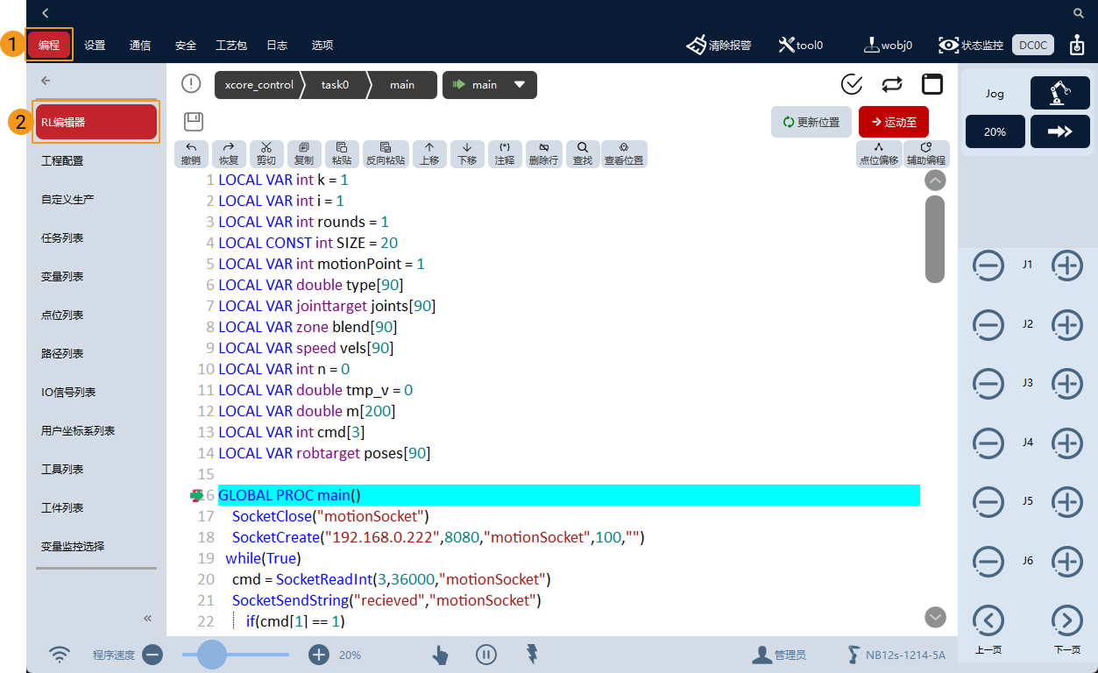This screenshot has width=1098, height=673.
Task: Open 点位列表 (Point list) in sidebar
Action: pyautogui.click(x=96, y=315)
